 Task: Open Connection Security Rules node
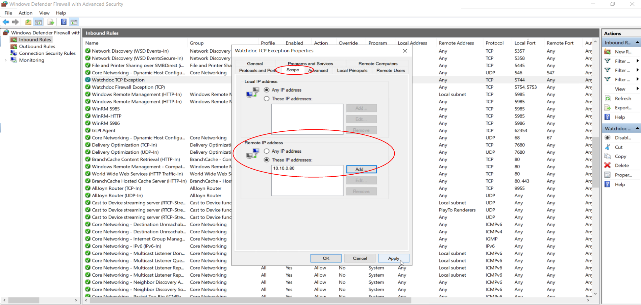47,53
